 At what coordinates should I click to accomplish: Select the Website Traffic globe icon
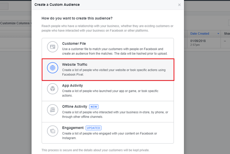(52, 68)
